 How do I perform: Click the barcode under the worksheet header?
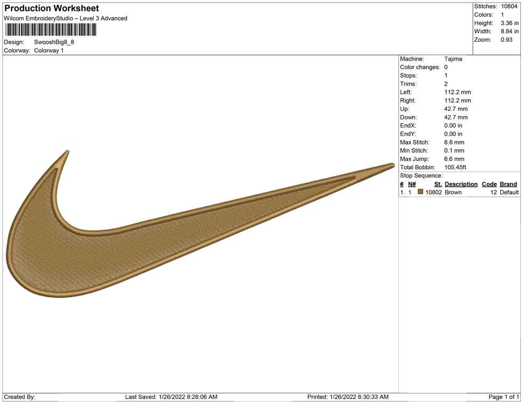coord(50,30)
